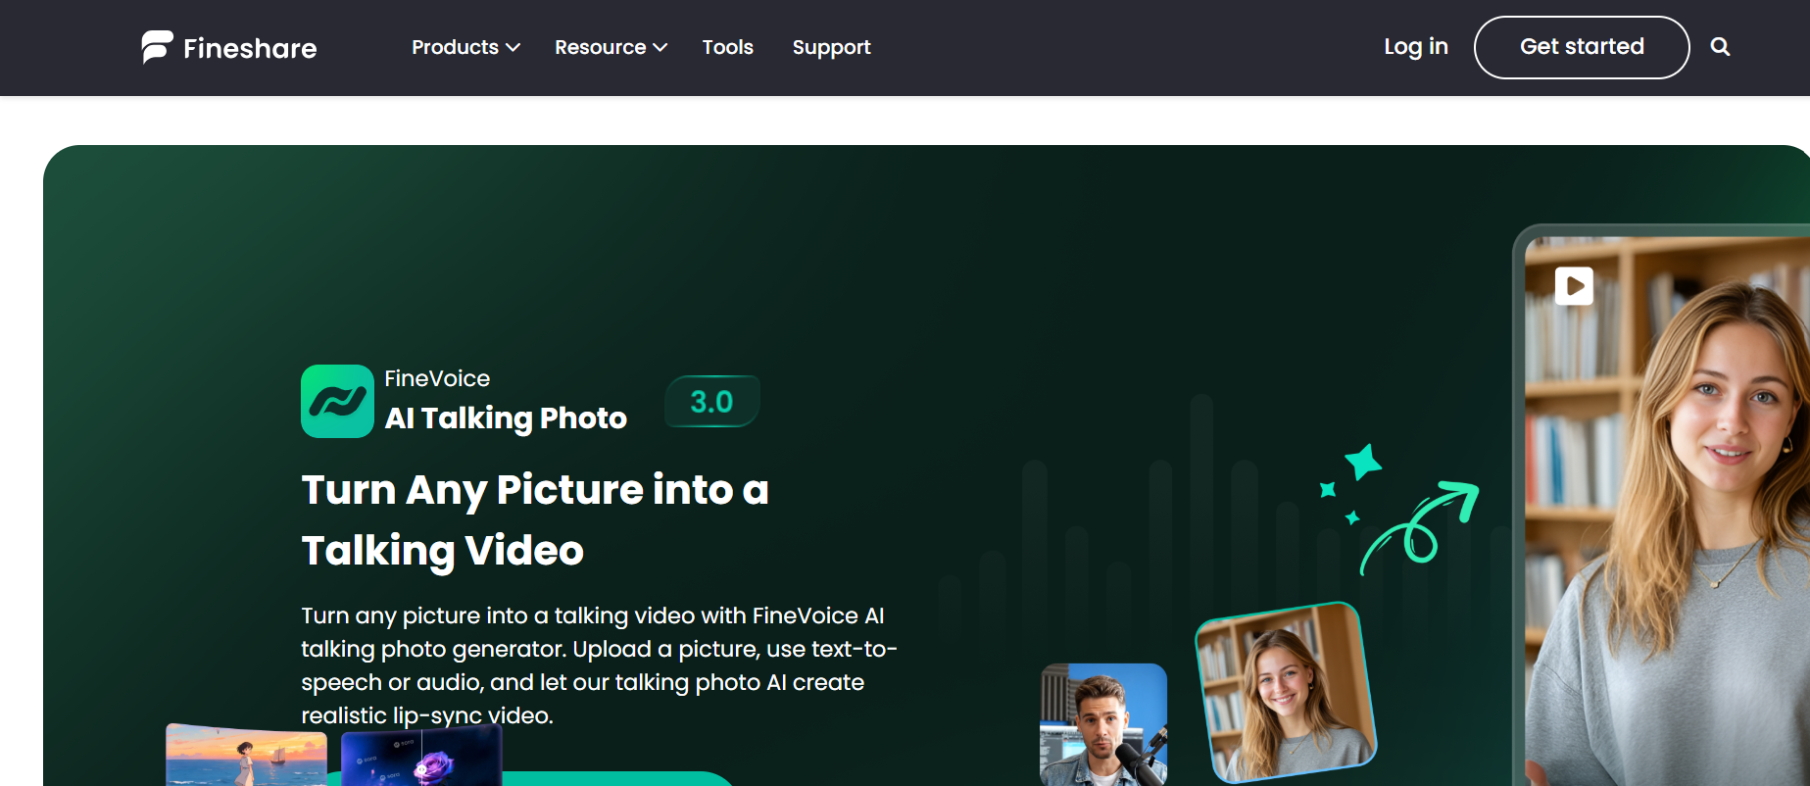Click the Fineshare logo icon

click(157, 47)
